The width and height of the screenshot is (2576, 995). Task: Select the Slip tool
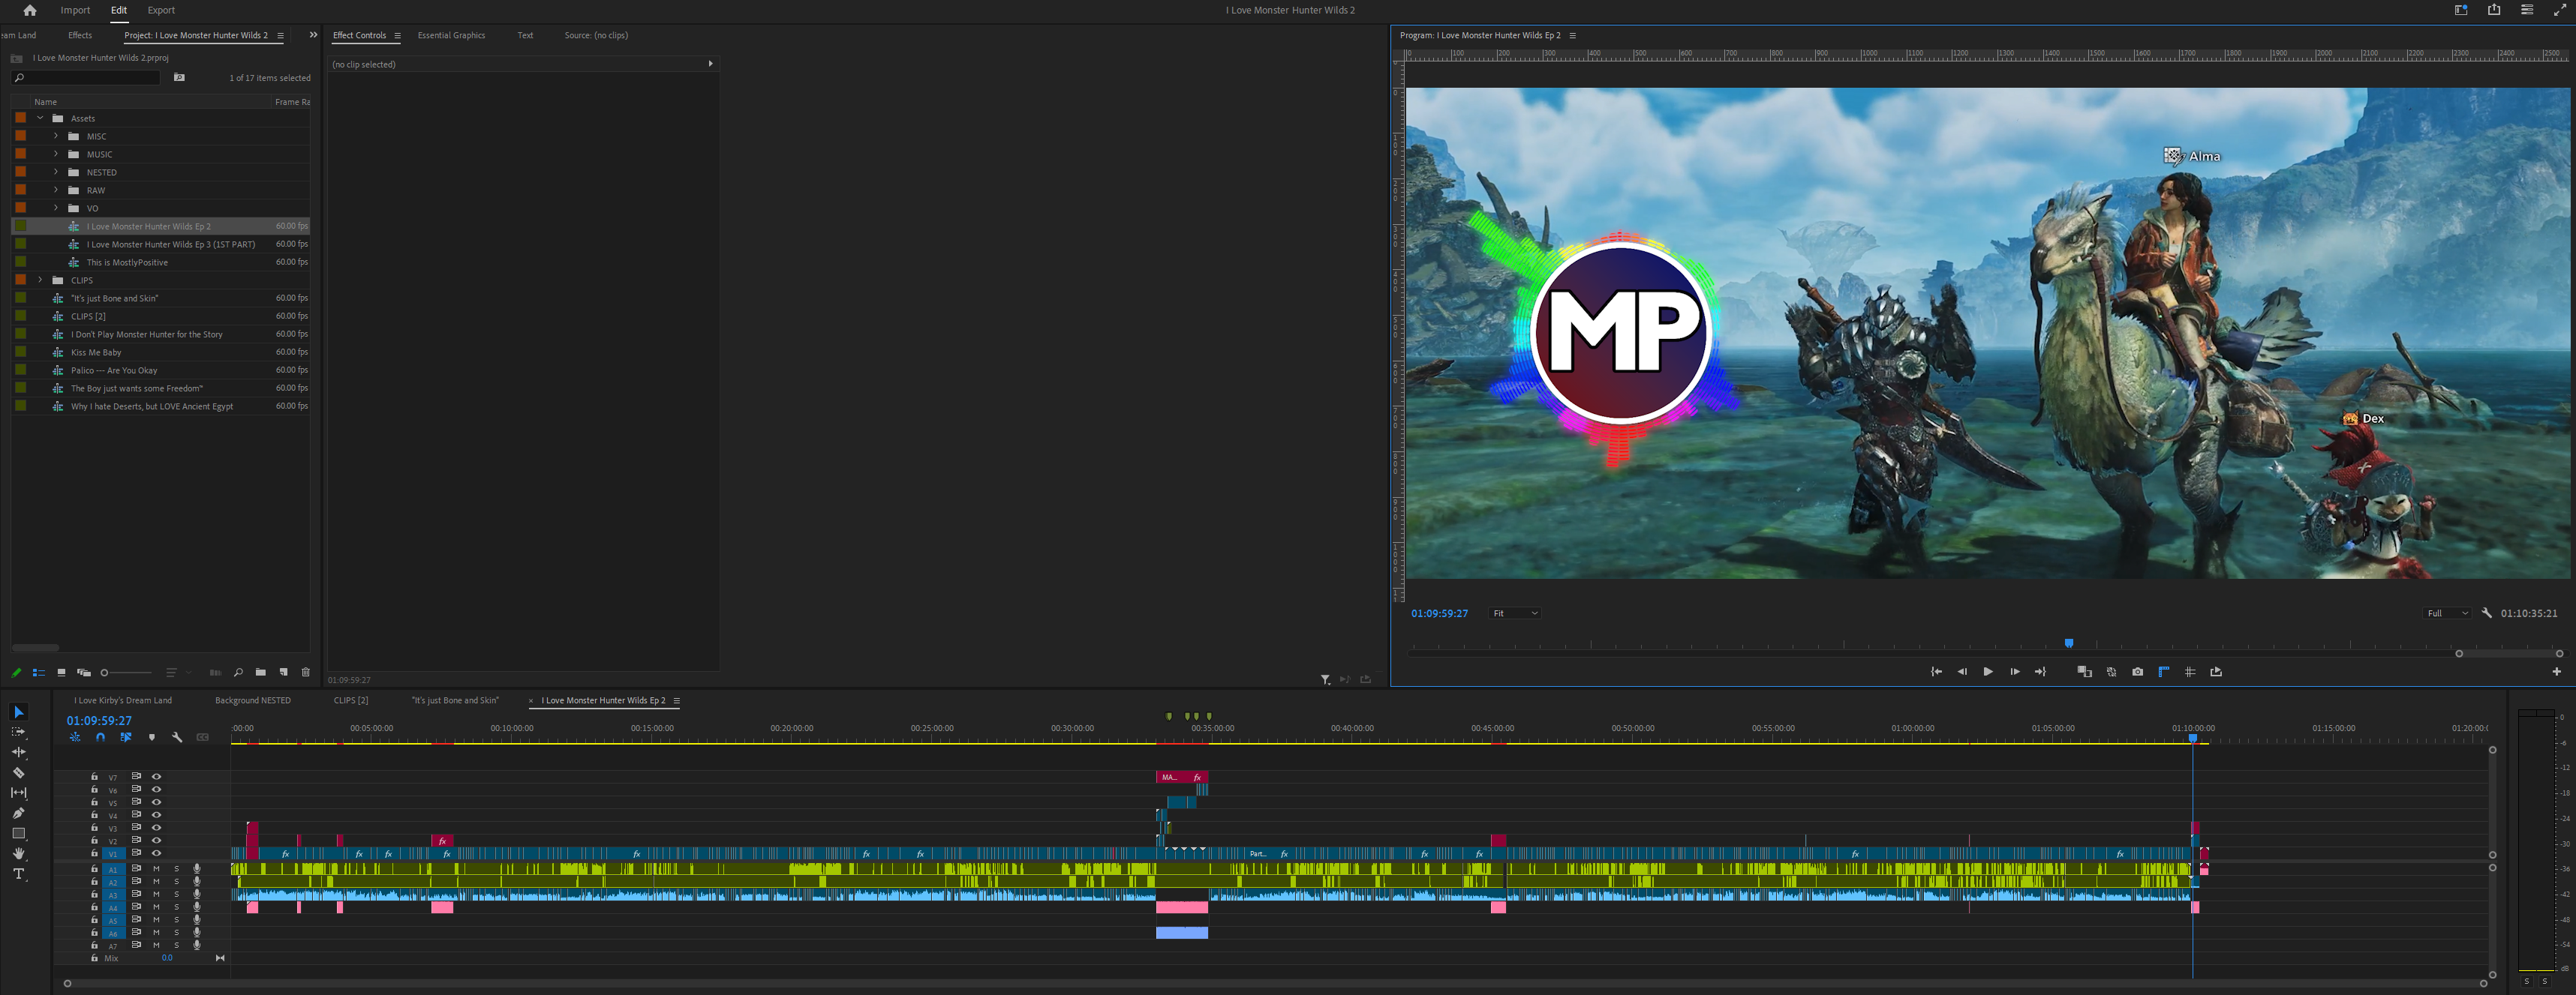coord(18,793)
